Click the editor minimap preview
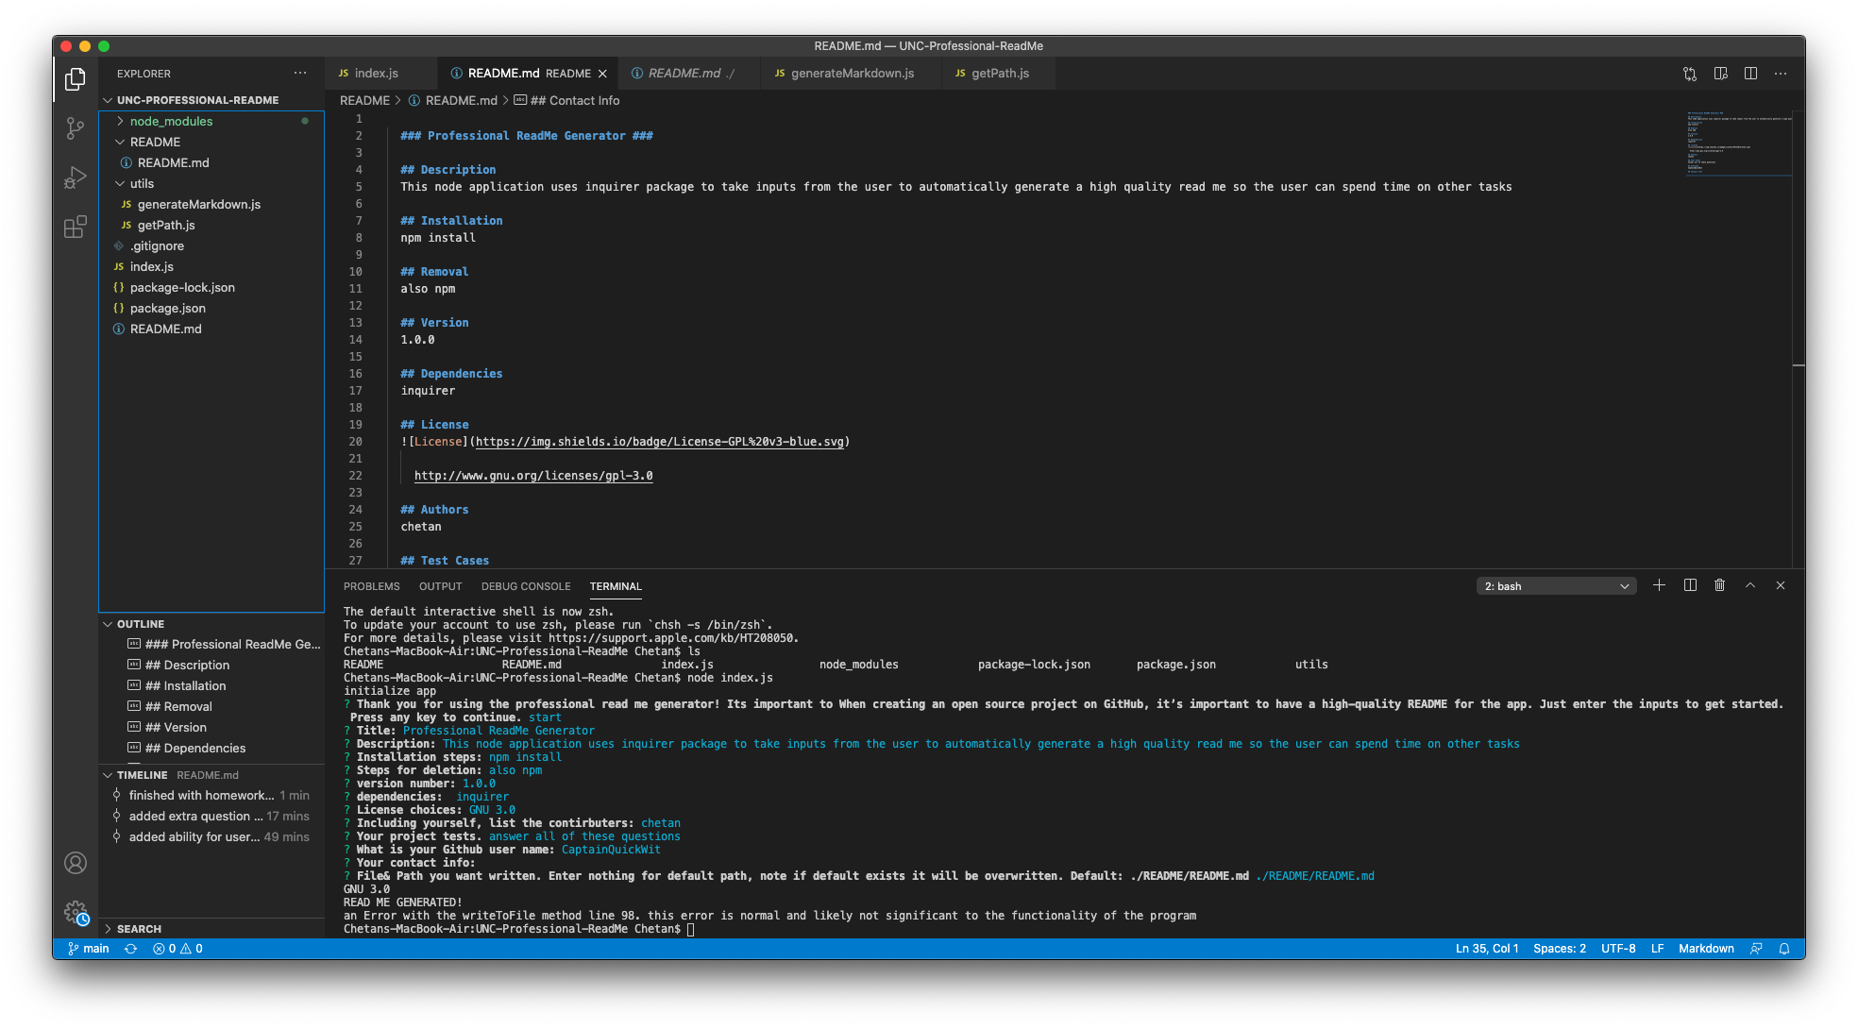This screenshot has height=1029, width=1858. coord(1737,143)
